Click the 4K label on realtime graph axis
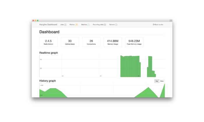 41,60
